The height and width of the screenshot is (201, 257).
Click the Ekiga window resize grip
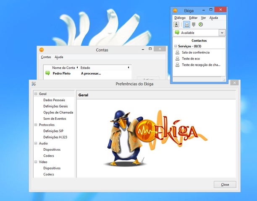coord(224,80)
